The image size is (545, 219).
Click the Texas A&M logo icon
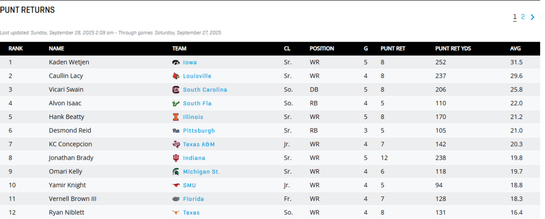pos(176,144)
